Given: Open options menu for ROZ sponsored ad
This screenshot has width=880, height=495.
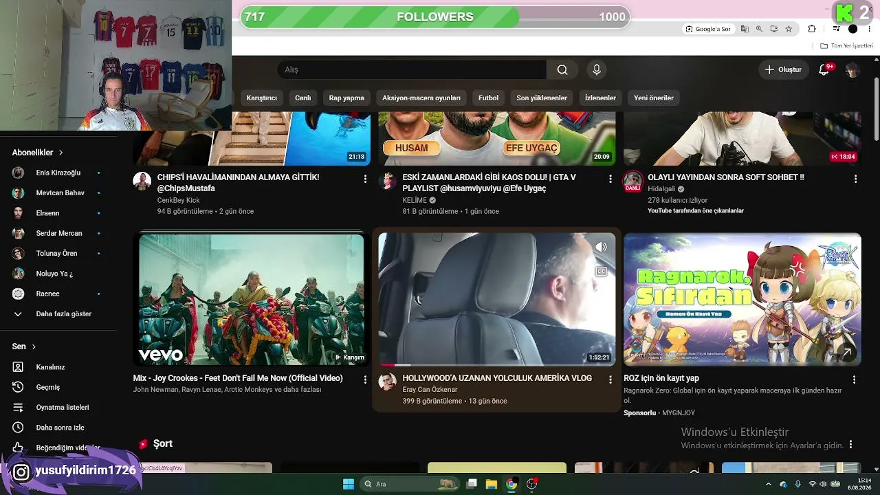Looking at the screenshot, I should [855, 379].
